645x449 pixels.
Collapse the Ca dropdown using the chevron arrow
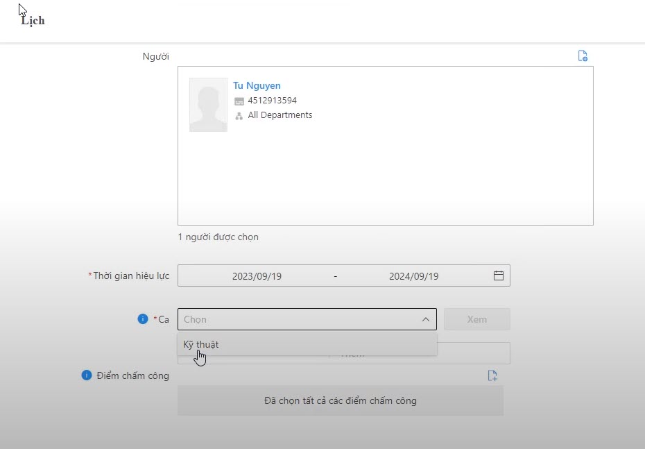426,319
